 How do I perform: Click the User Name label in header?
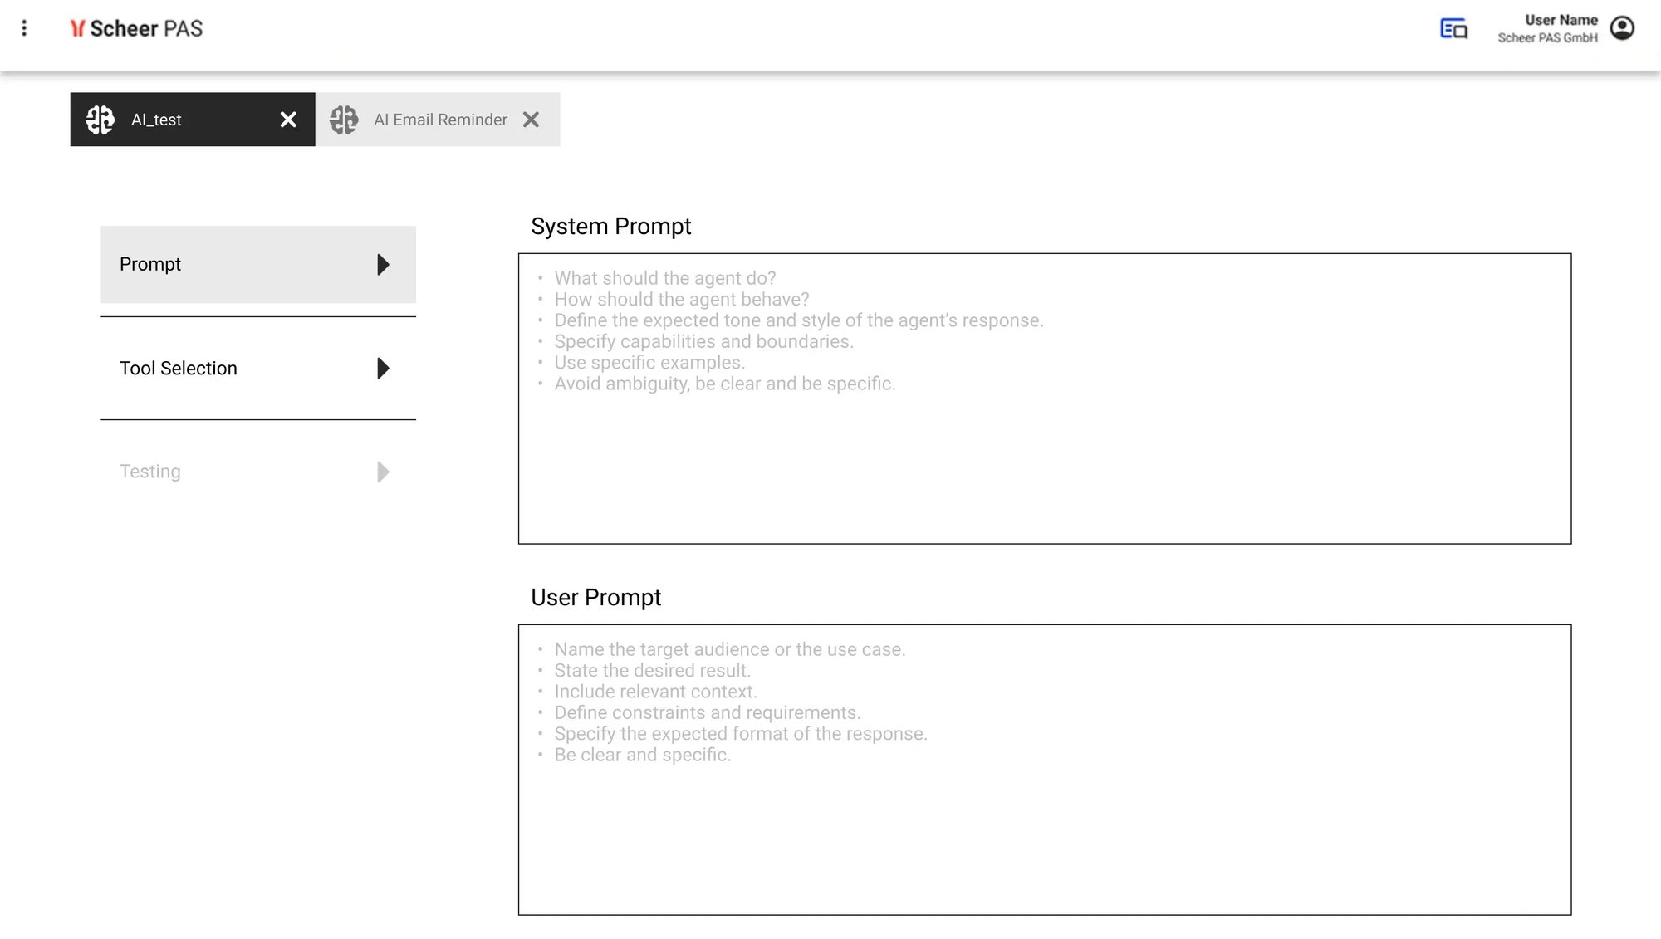tap(1561, 20)
